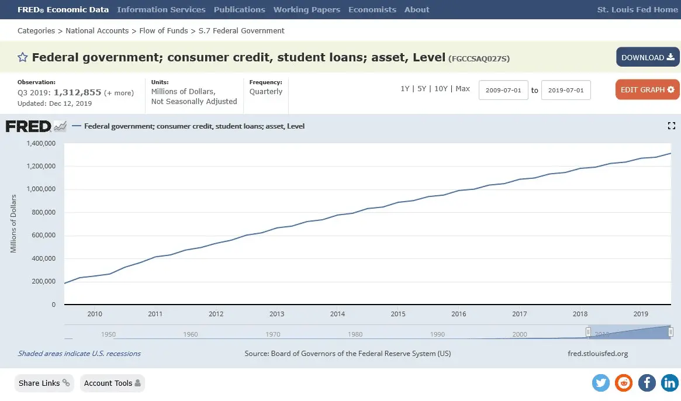Click the 1,000,000 y-axis label
The width and height of the screenshot is (681, 401).
tap(42, 189)
